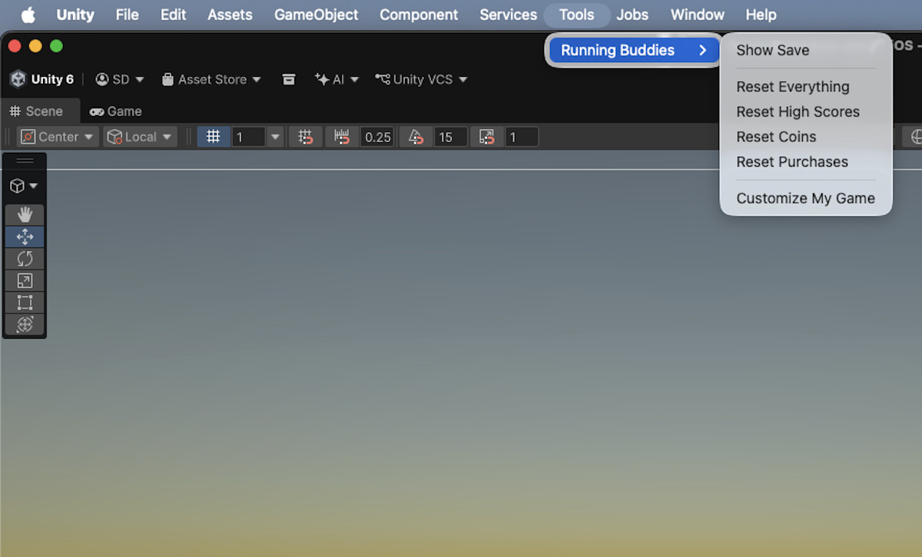Click the archive box icon beside Asset Store
This screenshot has width=922, height=557.
pos(289,79)
